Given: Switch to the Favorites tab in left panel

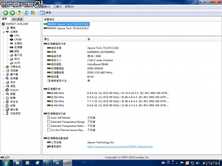Looking at the screenshot, I should 17,19.
